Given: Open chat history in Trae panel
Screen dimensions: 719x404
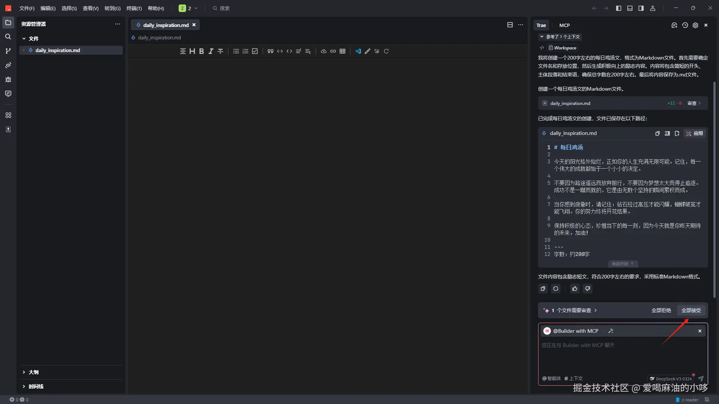Looking at the screenshot, I should pos(685,25).
